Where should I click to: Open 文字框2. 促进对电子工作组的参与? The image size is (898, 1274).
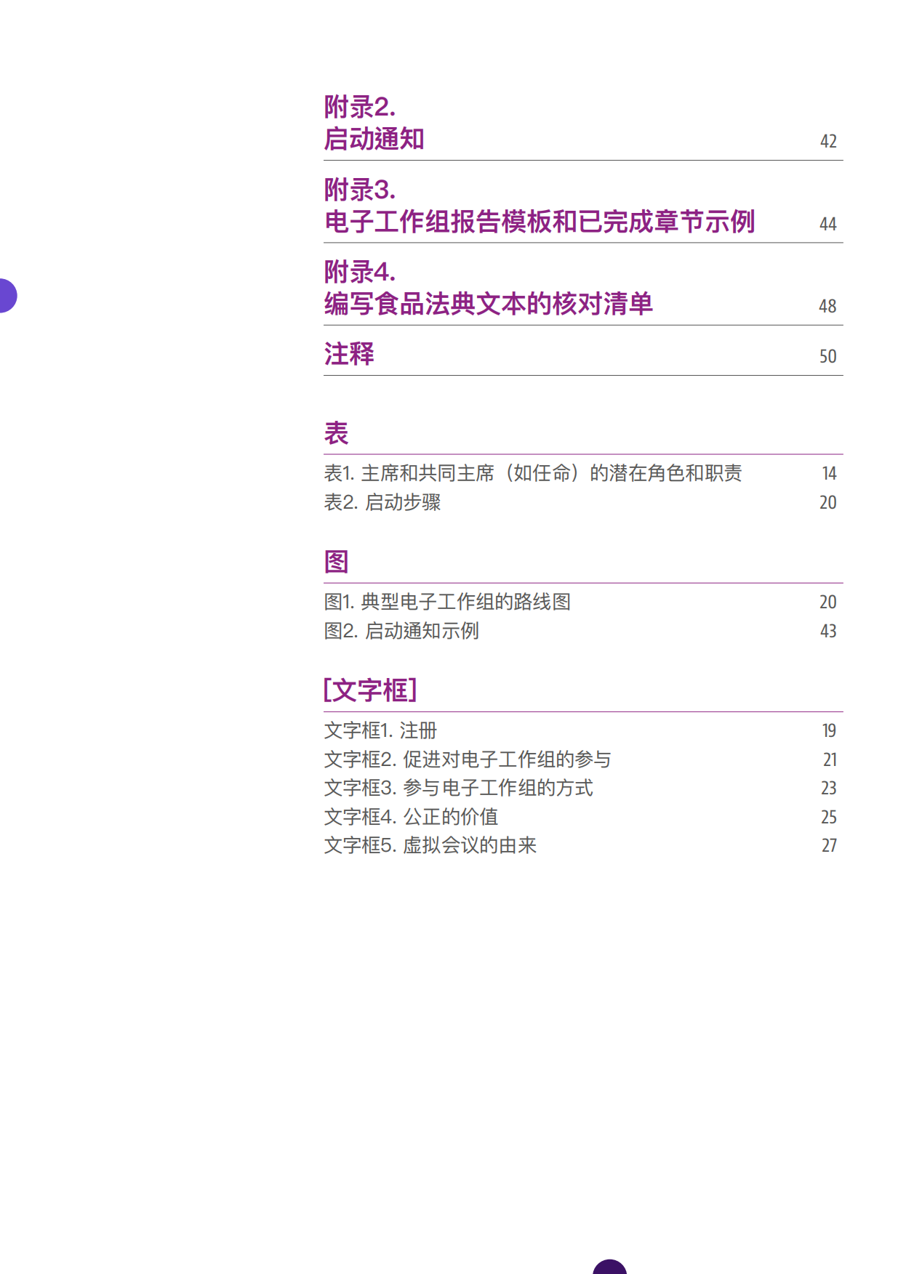tap(468, 759)
